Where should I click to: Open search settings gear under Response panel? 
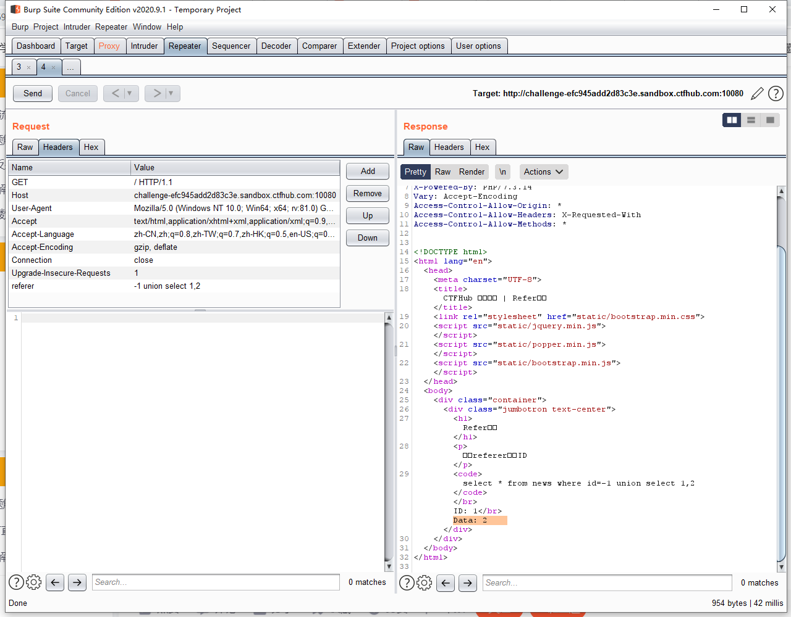pyautogui.click(x=424, y=582)
